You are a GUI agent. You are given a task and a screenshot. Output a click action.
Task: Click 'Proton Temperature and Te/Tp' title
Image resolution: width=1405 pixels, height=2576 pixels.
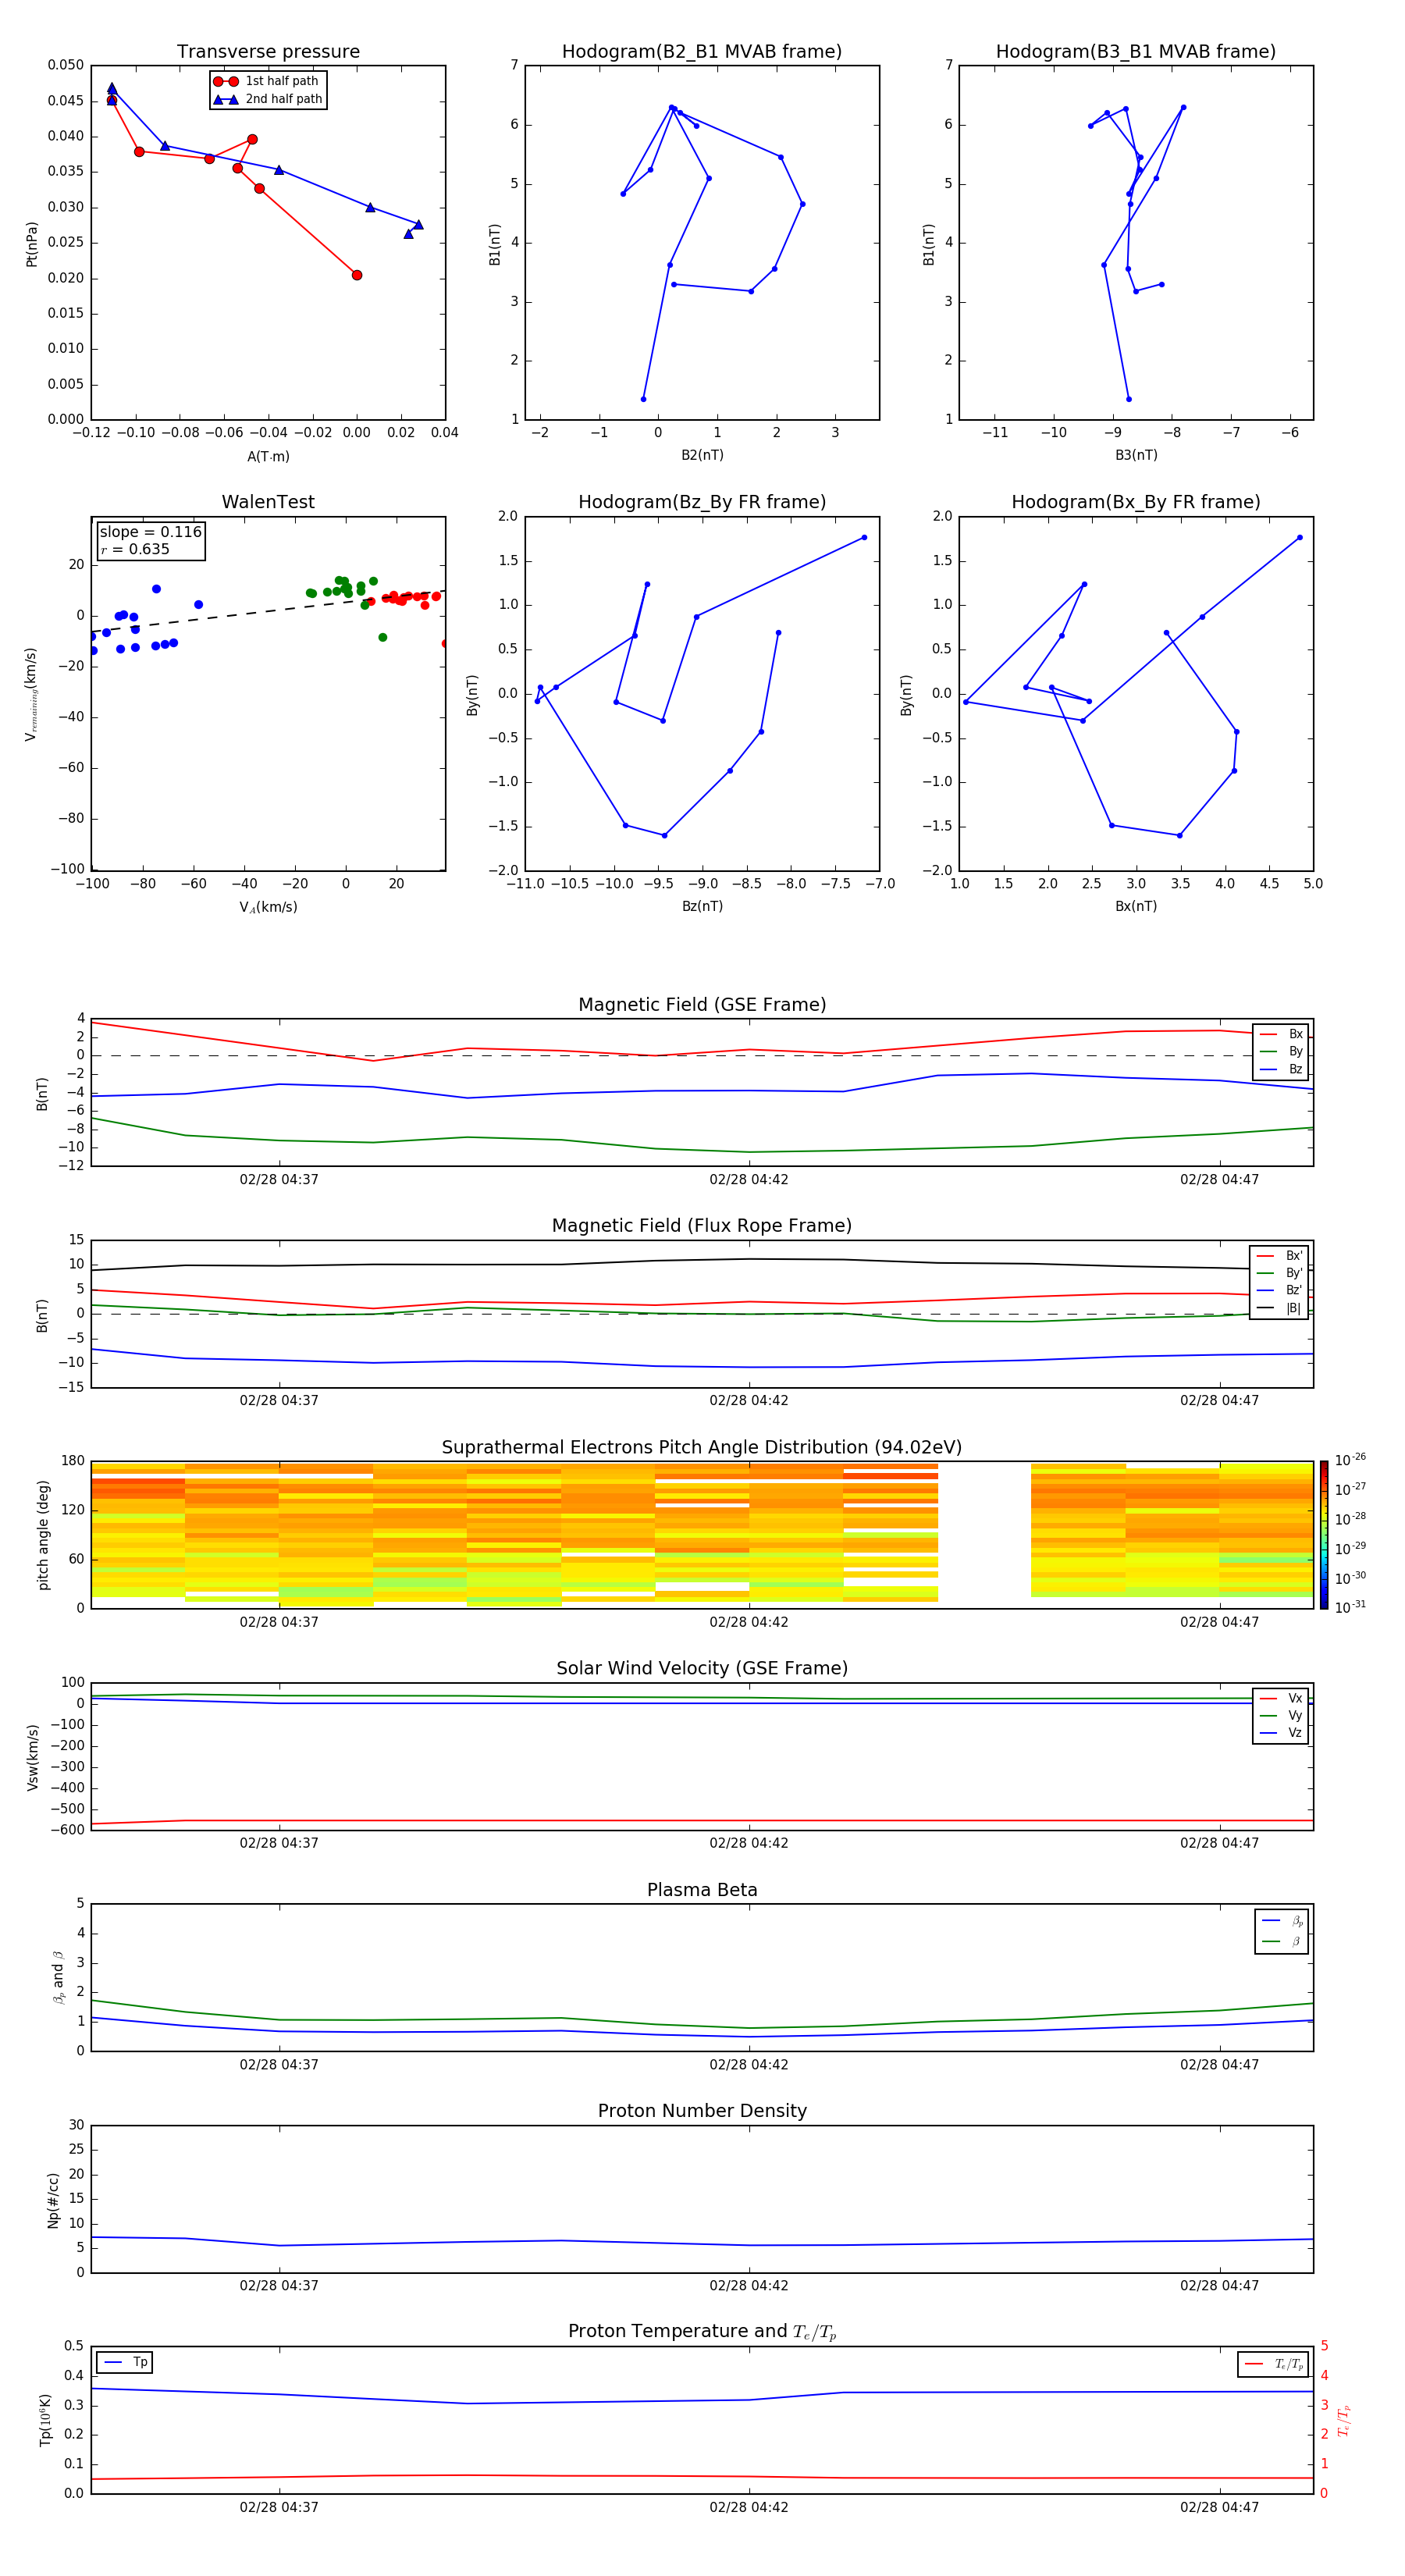(x=702, y=2332)
